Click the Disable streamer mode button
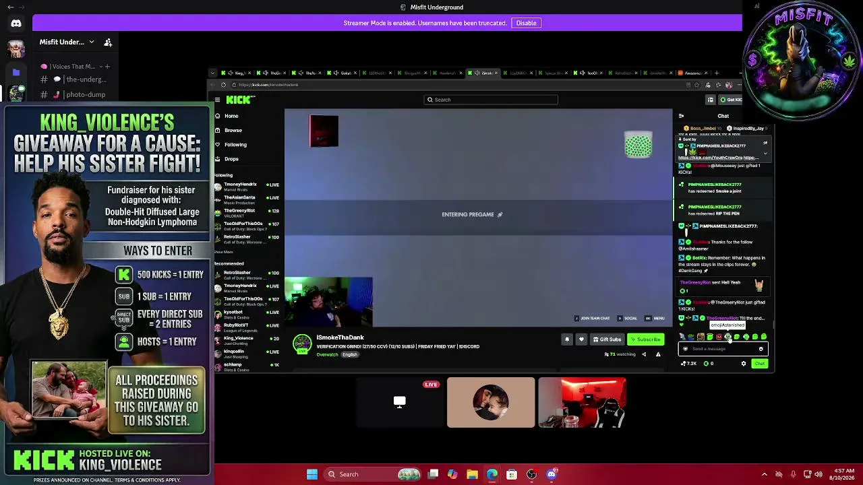863x485 pixels. pyautogui.click(x=526, y=23)
